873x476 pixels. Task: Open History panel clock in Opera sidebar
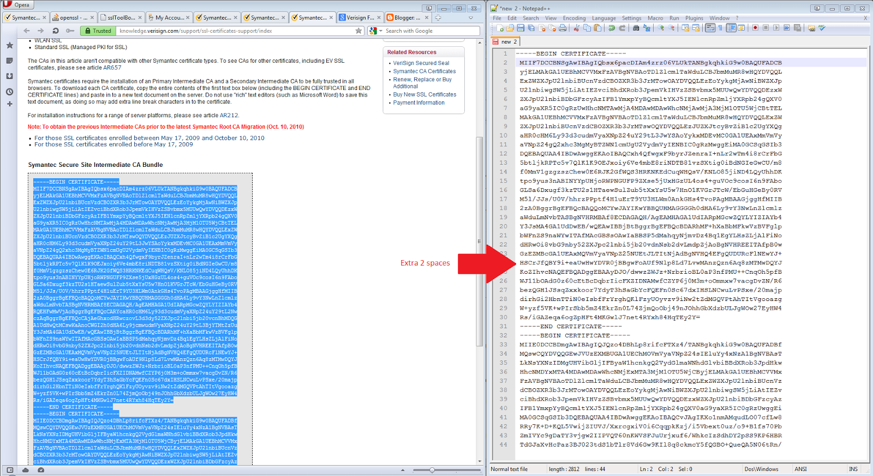tap(9, 91)
